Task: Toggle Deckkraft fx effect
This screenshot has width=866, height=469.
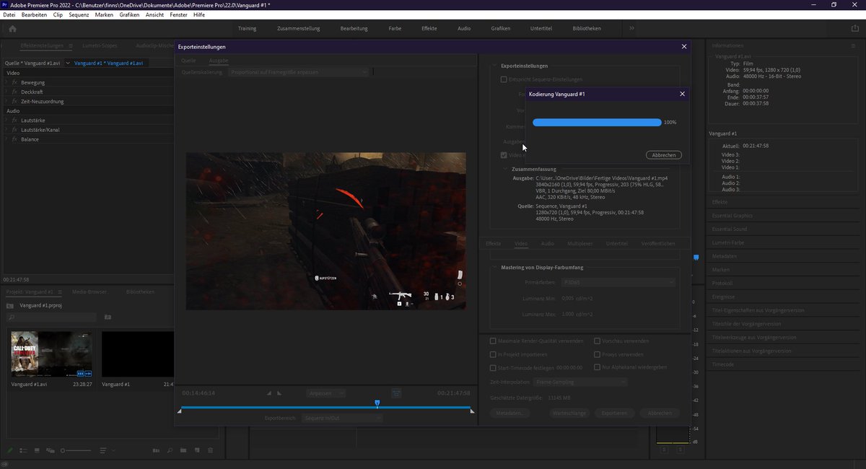Action: pyautogui.click(x=14, y=92)
